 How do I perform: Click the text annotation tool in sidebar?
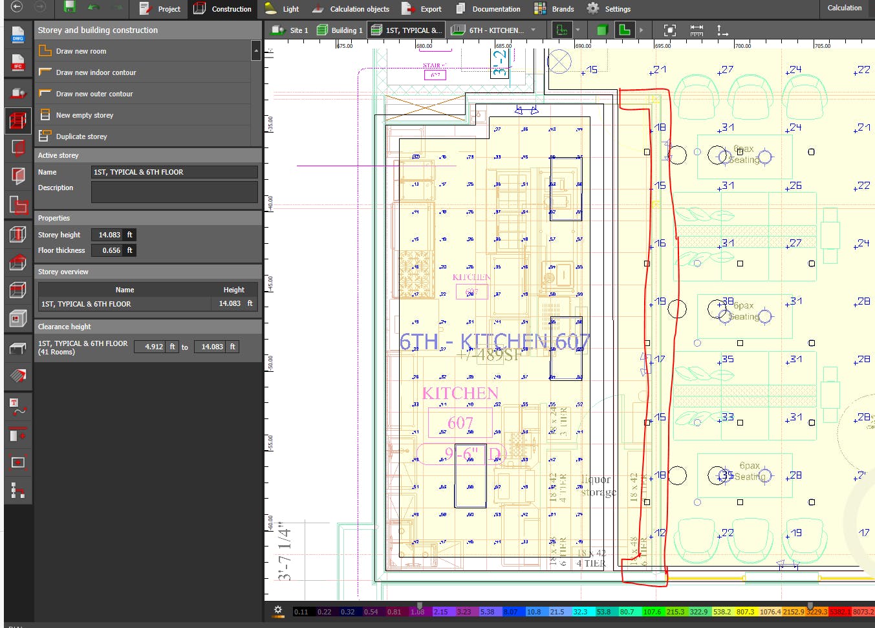click(18, 407)
